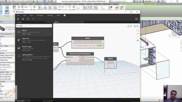The height and width of the screenshot is (102, 182).
Task: Open the Revit Cope tool dropdown arrow
Action: pos(29,7)
